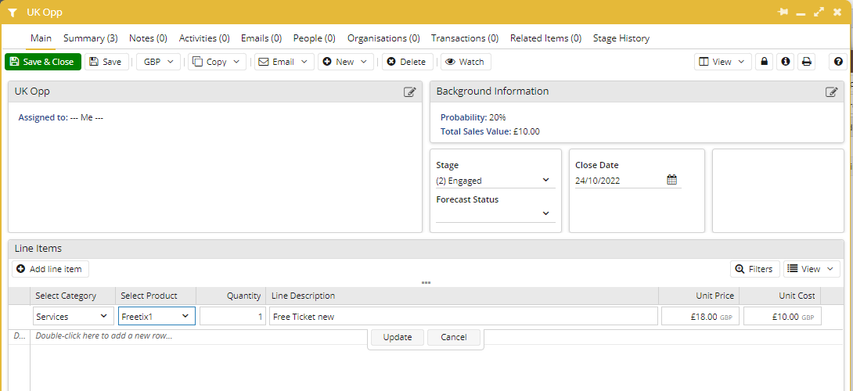This screenshot has width=853, height=391.
Task: Click the print icon button
Action: tap(806, 62)
